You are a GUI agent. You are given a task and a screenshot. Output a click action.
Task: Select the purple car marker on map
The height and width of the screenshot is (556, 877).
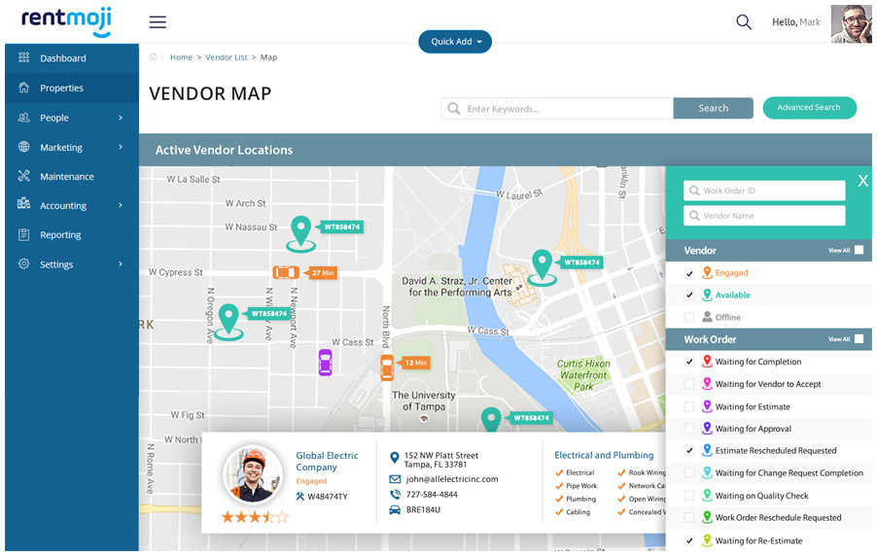[x=326, y=362]
